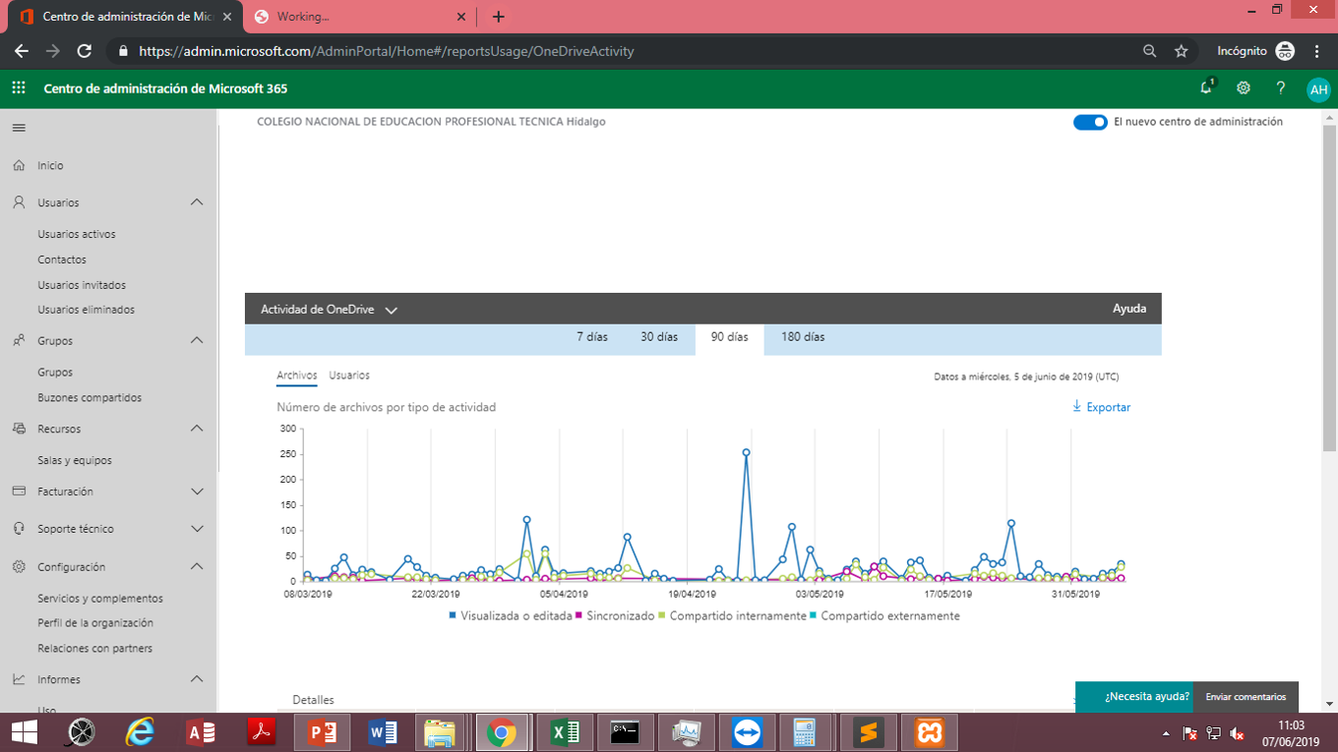This screenshot has height=752, width=1338.
Task: Open PowerPoint from the taskbar
Action: tap(322, 732)
